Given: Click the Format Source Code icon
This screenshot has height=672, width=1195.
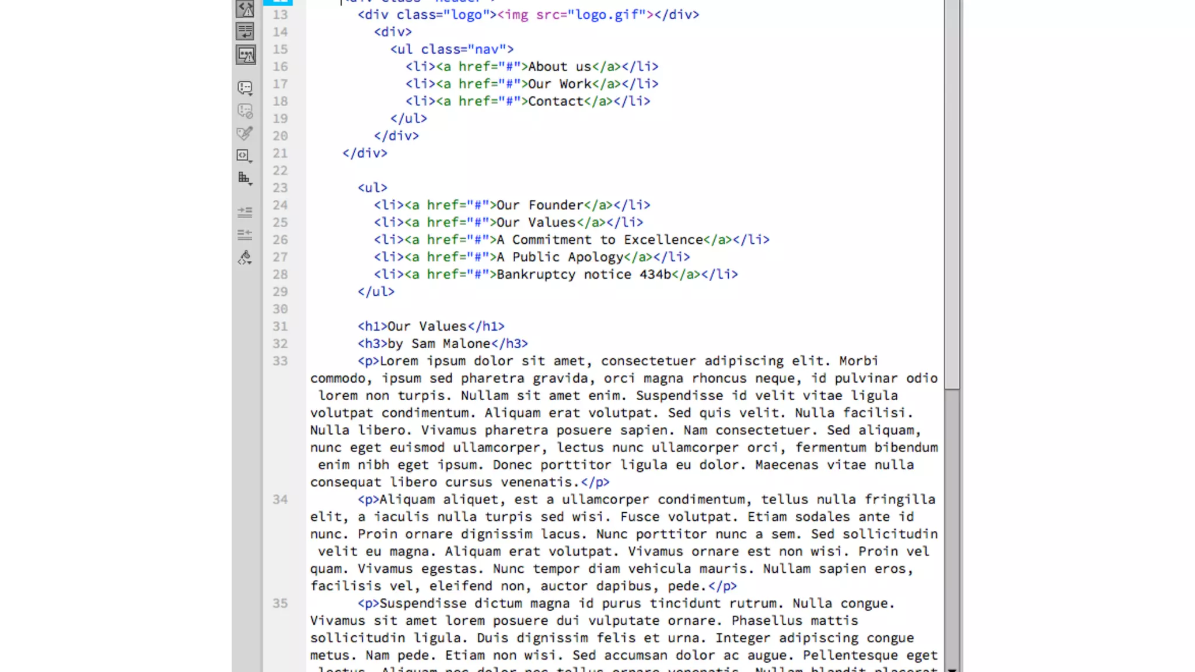Looking at the screenshot, I should (245, 257).
